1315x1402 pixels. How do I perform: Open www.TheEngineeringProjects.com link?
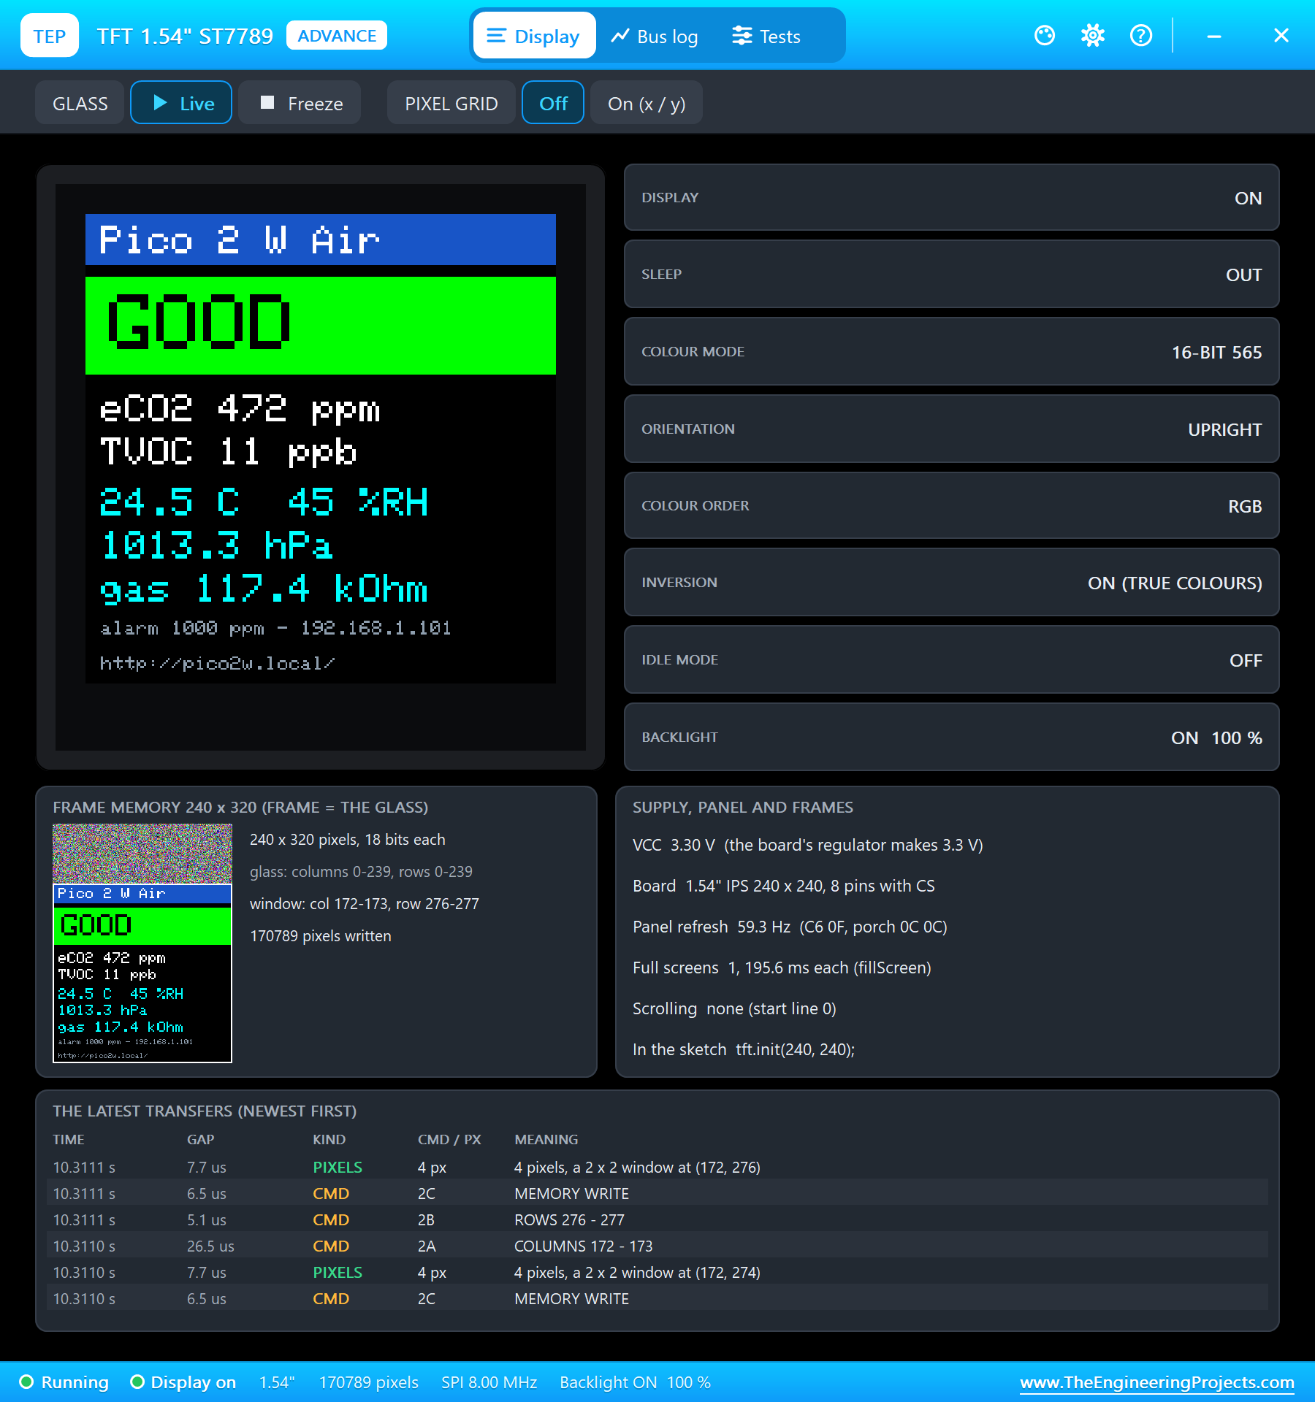coord(1156,1382)
